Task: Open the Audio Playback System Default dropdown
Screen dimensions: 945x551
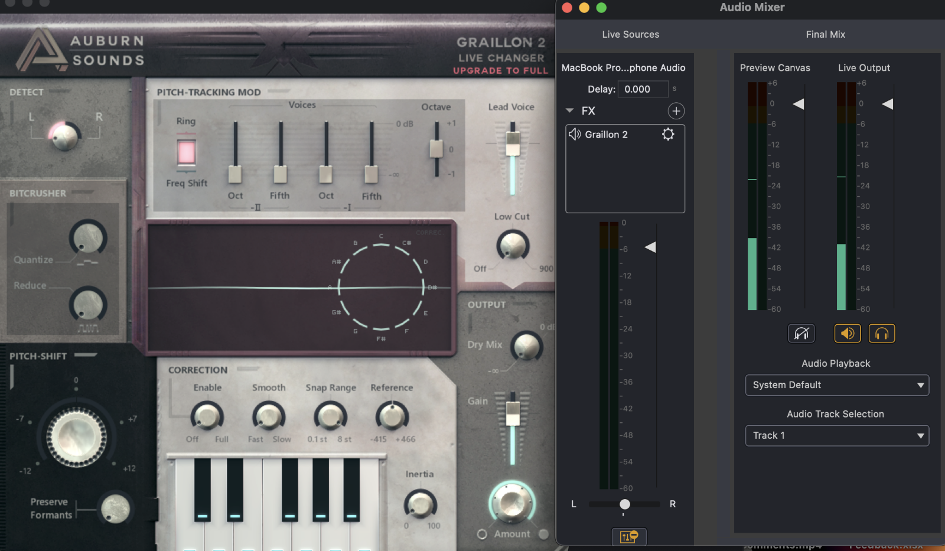Action: click(x=837, y=385)
